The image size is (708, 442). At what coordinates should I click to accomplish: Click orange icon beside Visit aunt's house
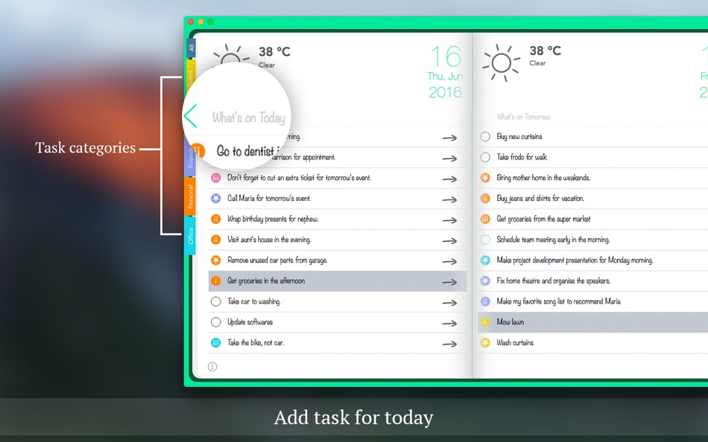click(216, 240)
